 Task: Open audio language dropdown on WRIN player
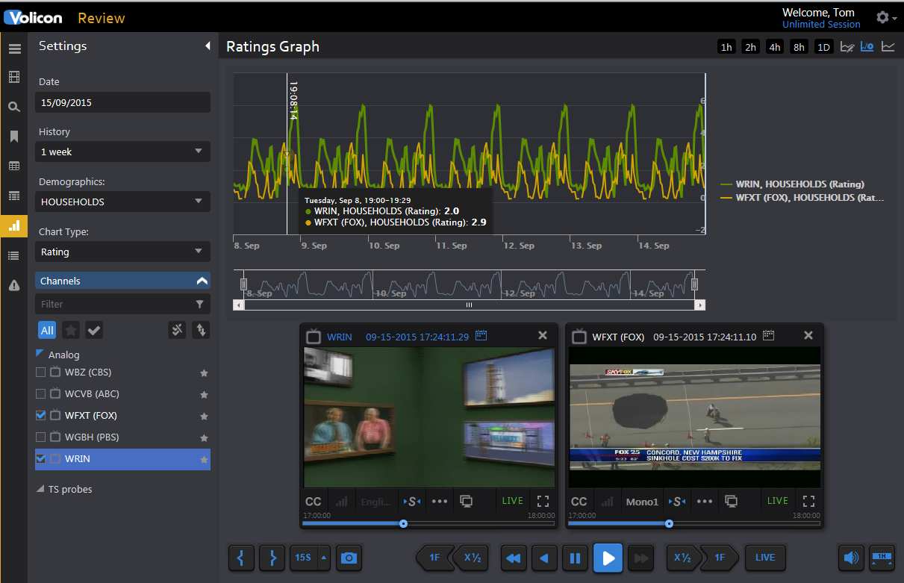(375, 502)
